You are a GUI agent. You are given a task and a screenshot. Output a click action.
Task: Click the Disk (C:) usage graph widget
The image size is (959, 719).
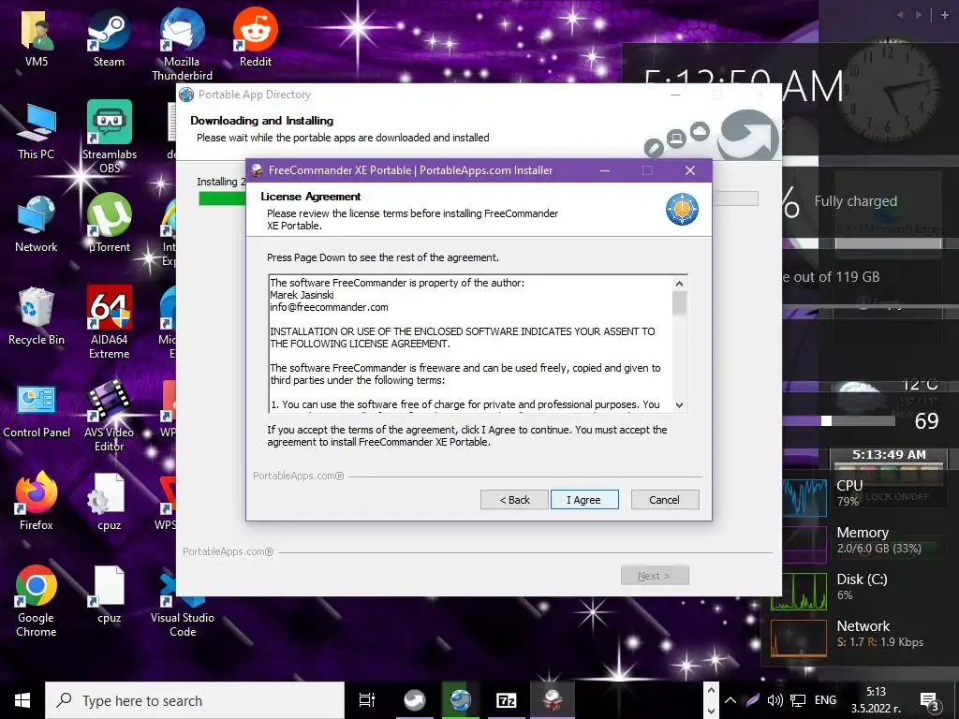(799, 592)
